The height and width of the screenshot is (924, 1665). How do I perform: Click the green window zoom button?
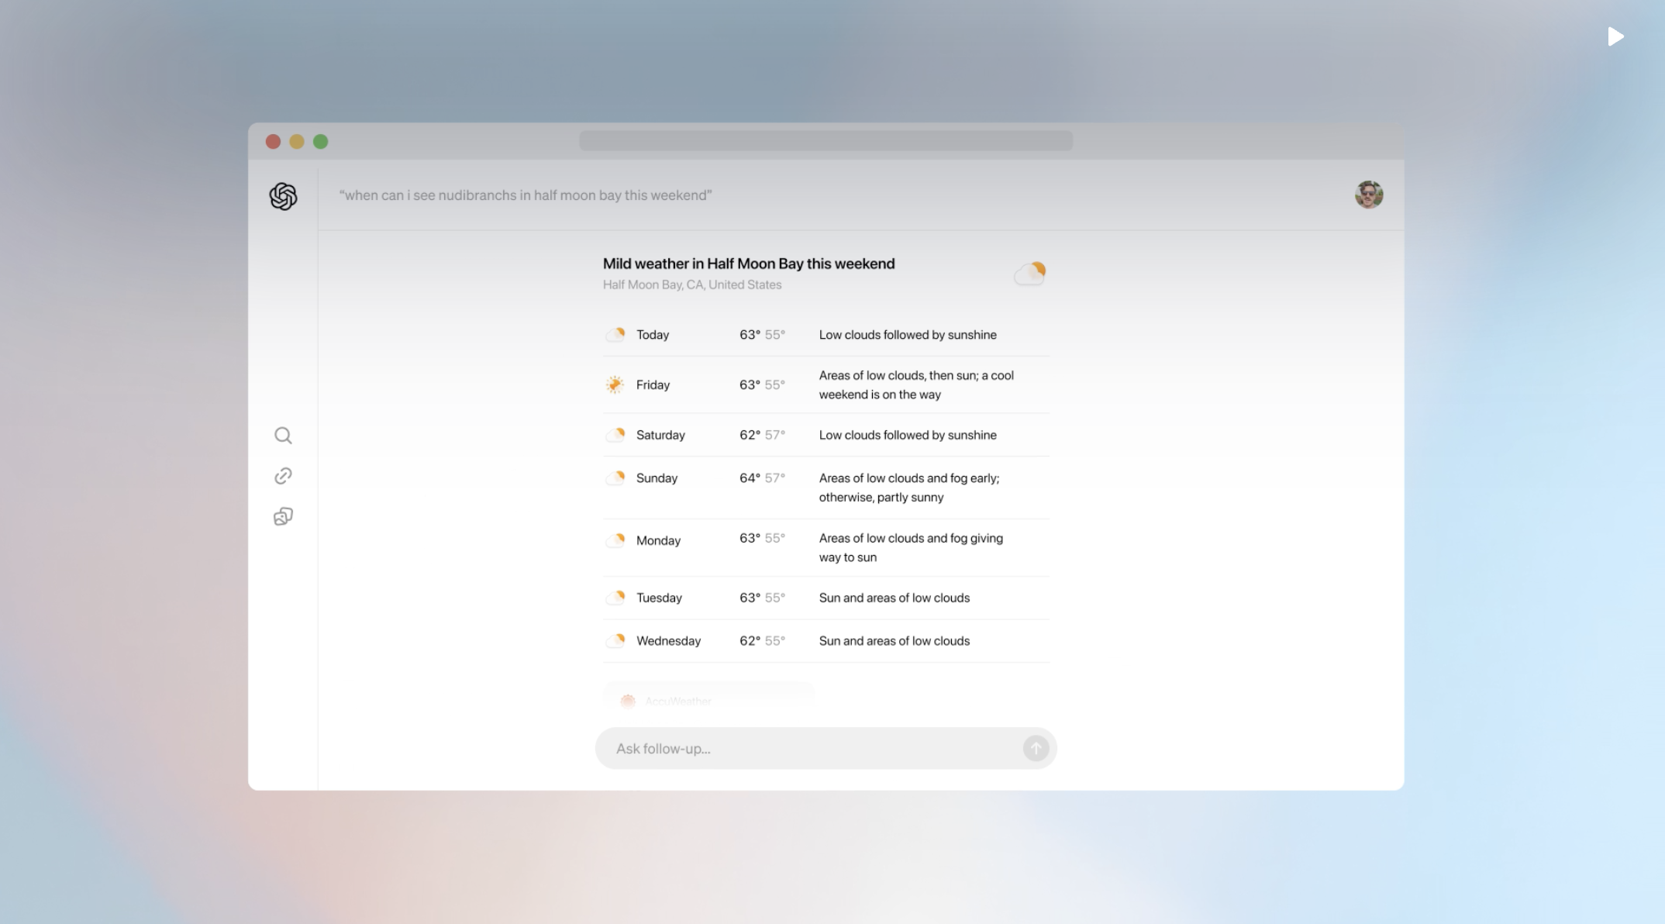pyautogui.click(x=321, y=142)
